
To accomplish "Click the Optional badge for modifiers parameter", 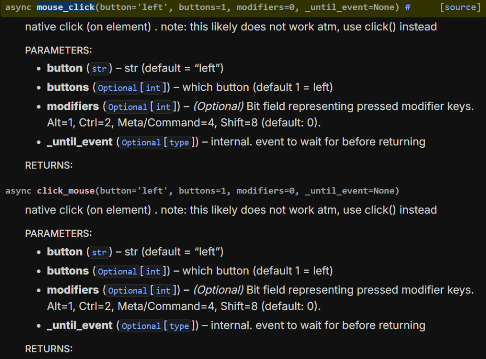I will pyautogui.click(x=128, y=108).
